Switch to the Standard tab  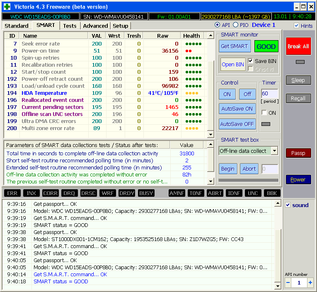click(x=17, y=26)
